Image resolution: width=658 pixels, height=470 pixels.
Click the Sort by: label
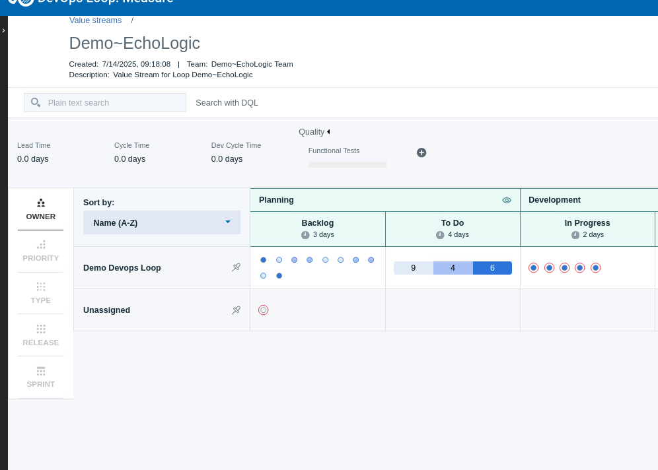tap(98, 203)
